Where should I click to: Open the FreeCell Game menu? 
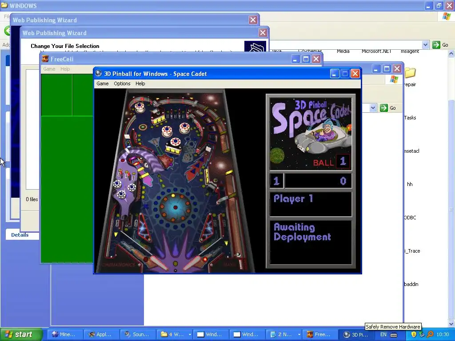[49, 69]
